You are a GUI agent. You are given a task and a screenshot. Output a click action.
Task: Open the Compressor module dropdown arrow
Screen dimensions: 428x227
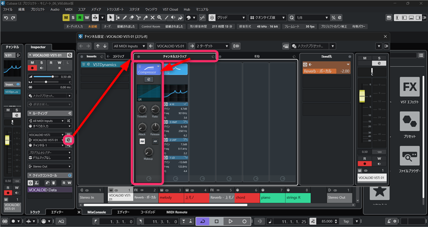158,66
